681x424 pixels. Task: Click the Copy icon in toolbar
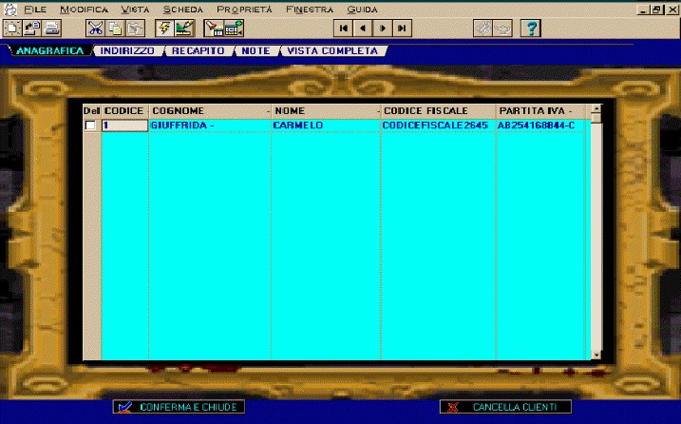(114, 28)
